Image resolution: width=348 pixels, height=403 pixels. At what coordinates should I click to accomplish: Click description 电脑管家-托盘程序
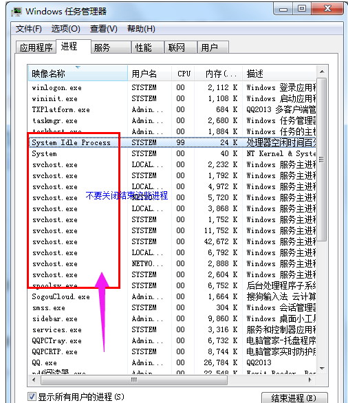click(281, 341)
